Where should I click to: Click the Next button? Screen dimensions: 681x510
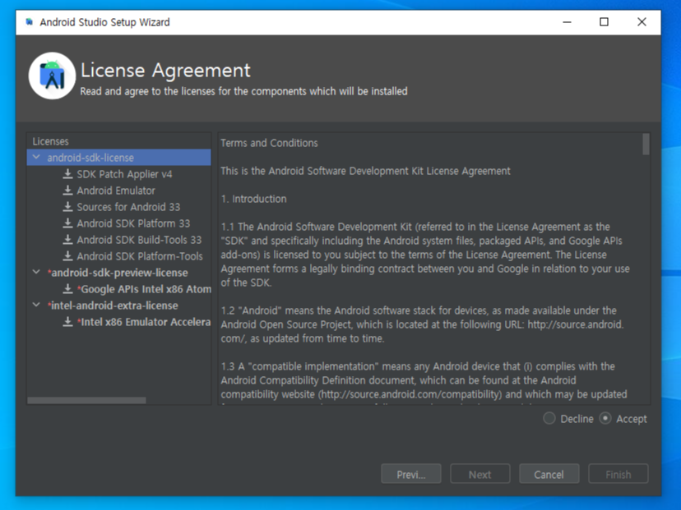pyautogui.click(x=480, y=474)
